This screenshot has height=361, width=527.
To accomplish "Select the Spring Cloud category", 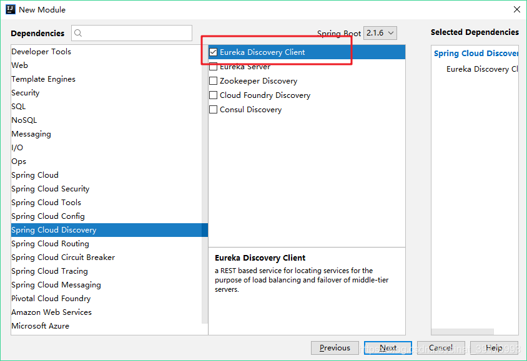I will [106, 175].
